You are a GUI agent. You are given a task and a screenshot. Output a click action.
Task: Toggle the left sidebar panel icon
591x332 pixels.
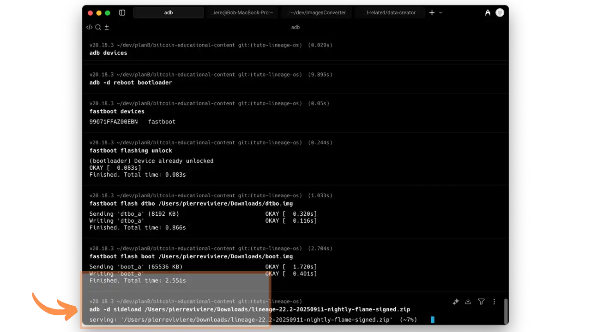pyautogui.click(x=122, y=13)
